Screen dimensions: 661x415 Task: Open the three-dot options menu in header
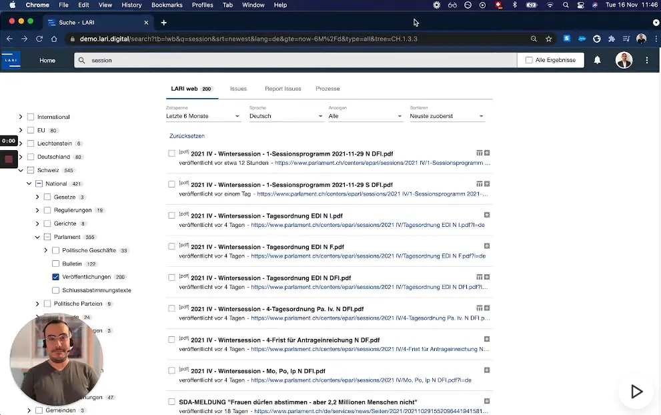point(647,60)
